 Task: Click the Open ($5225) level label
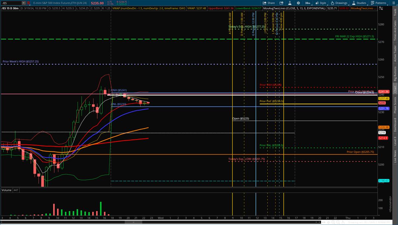(x=241, y=118)
